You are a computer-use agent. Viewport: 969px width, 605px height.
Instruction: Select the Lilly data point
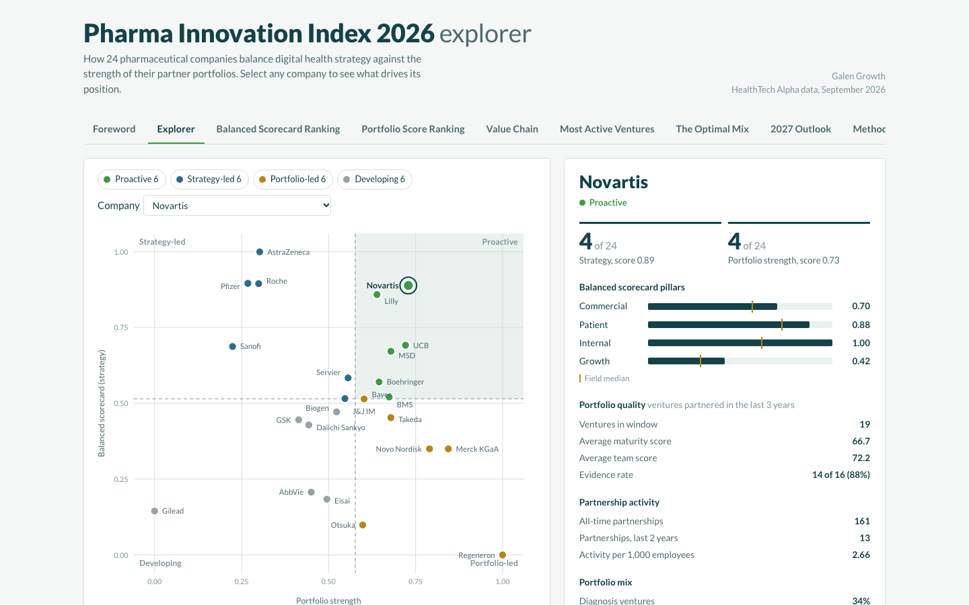coord(377,294)
